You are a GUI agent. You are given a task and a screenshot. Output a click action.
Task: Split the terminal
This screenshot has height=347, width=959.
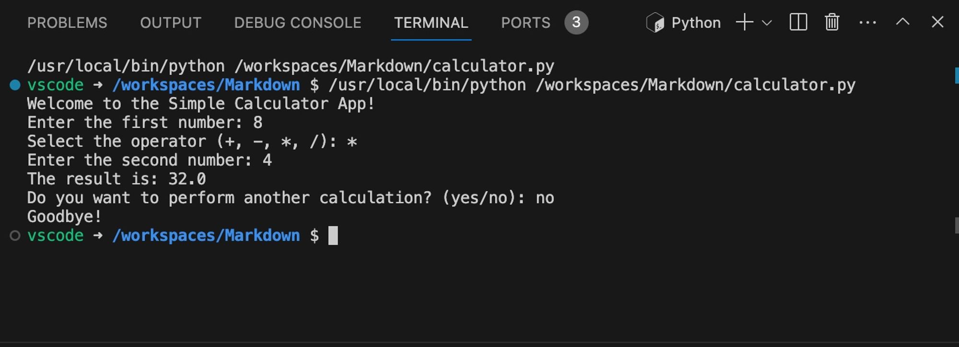[798, 22]
